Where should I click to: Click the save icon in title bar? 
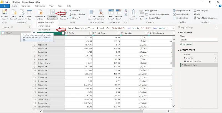6,2
